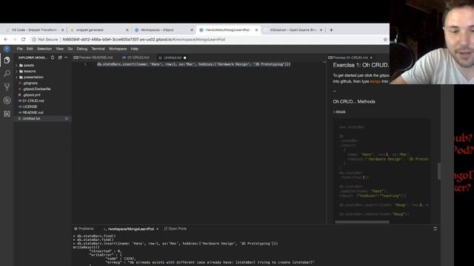Open a new Chrome tab with plus
Screen dimensions: 474x266
click(331, 30)
